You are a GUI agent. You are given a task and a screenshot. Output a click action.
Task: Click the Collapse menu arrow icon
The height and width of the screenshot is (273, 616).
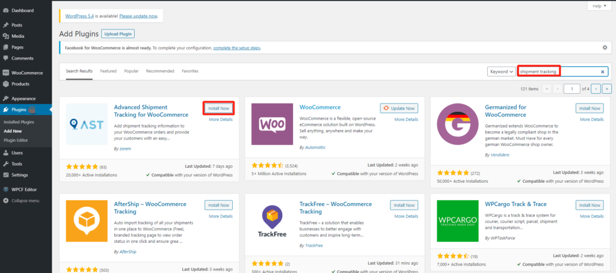[6, 201]
